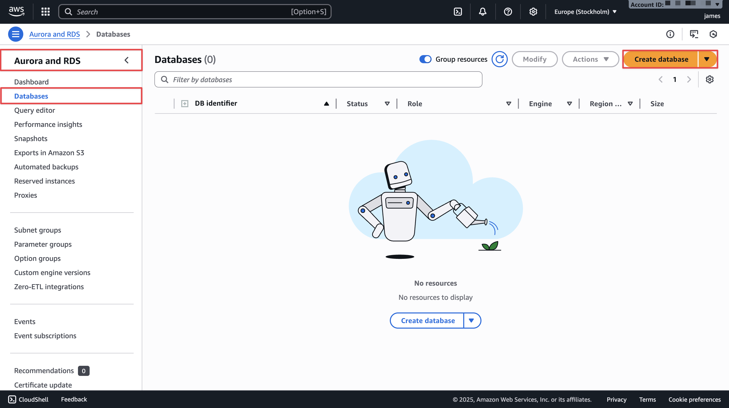Open the AWS services grid menu
The width and height of the screenshot is (729, 408).
(x=45, y=12)
